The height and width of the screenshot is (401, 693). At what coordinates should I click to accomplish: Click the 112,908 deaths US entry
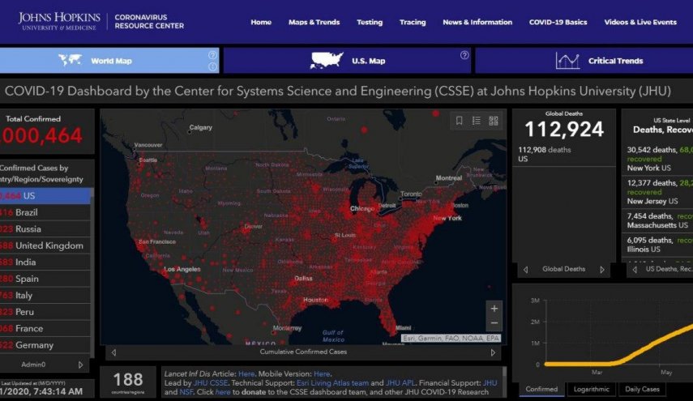(563, 154)
